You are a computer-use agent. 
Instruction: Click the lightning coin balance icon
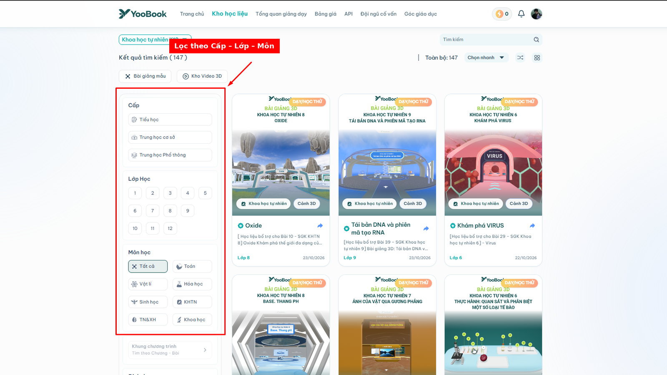(499, 14)
